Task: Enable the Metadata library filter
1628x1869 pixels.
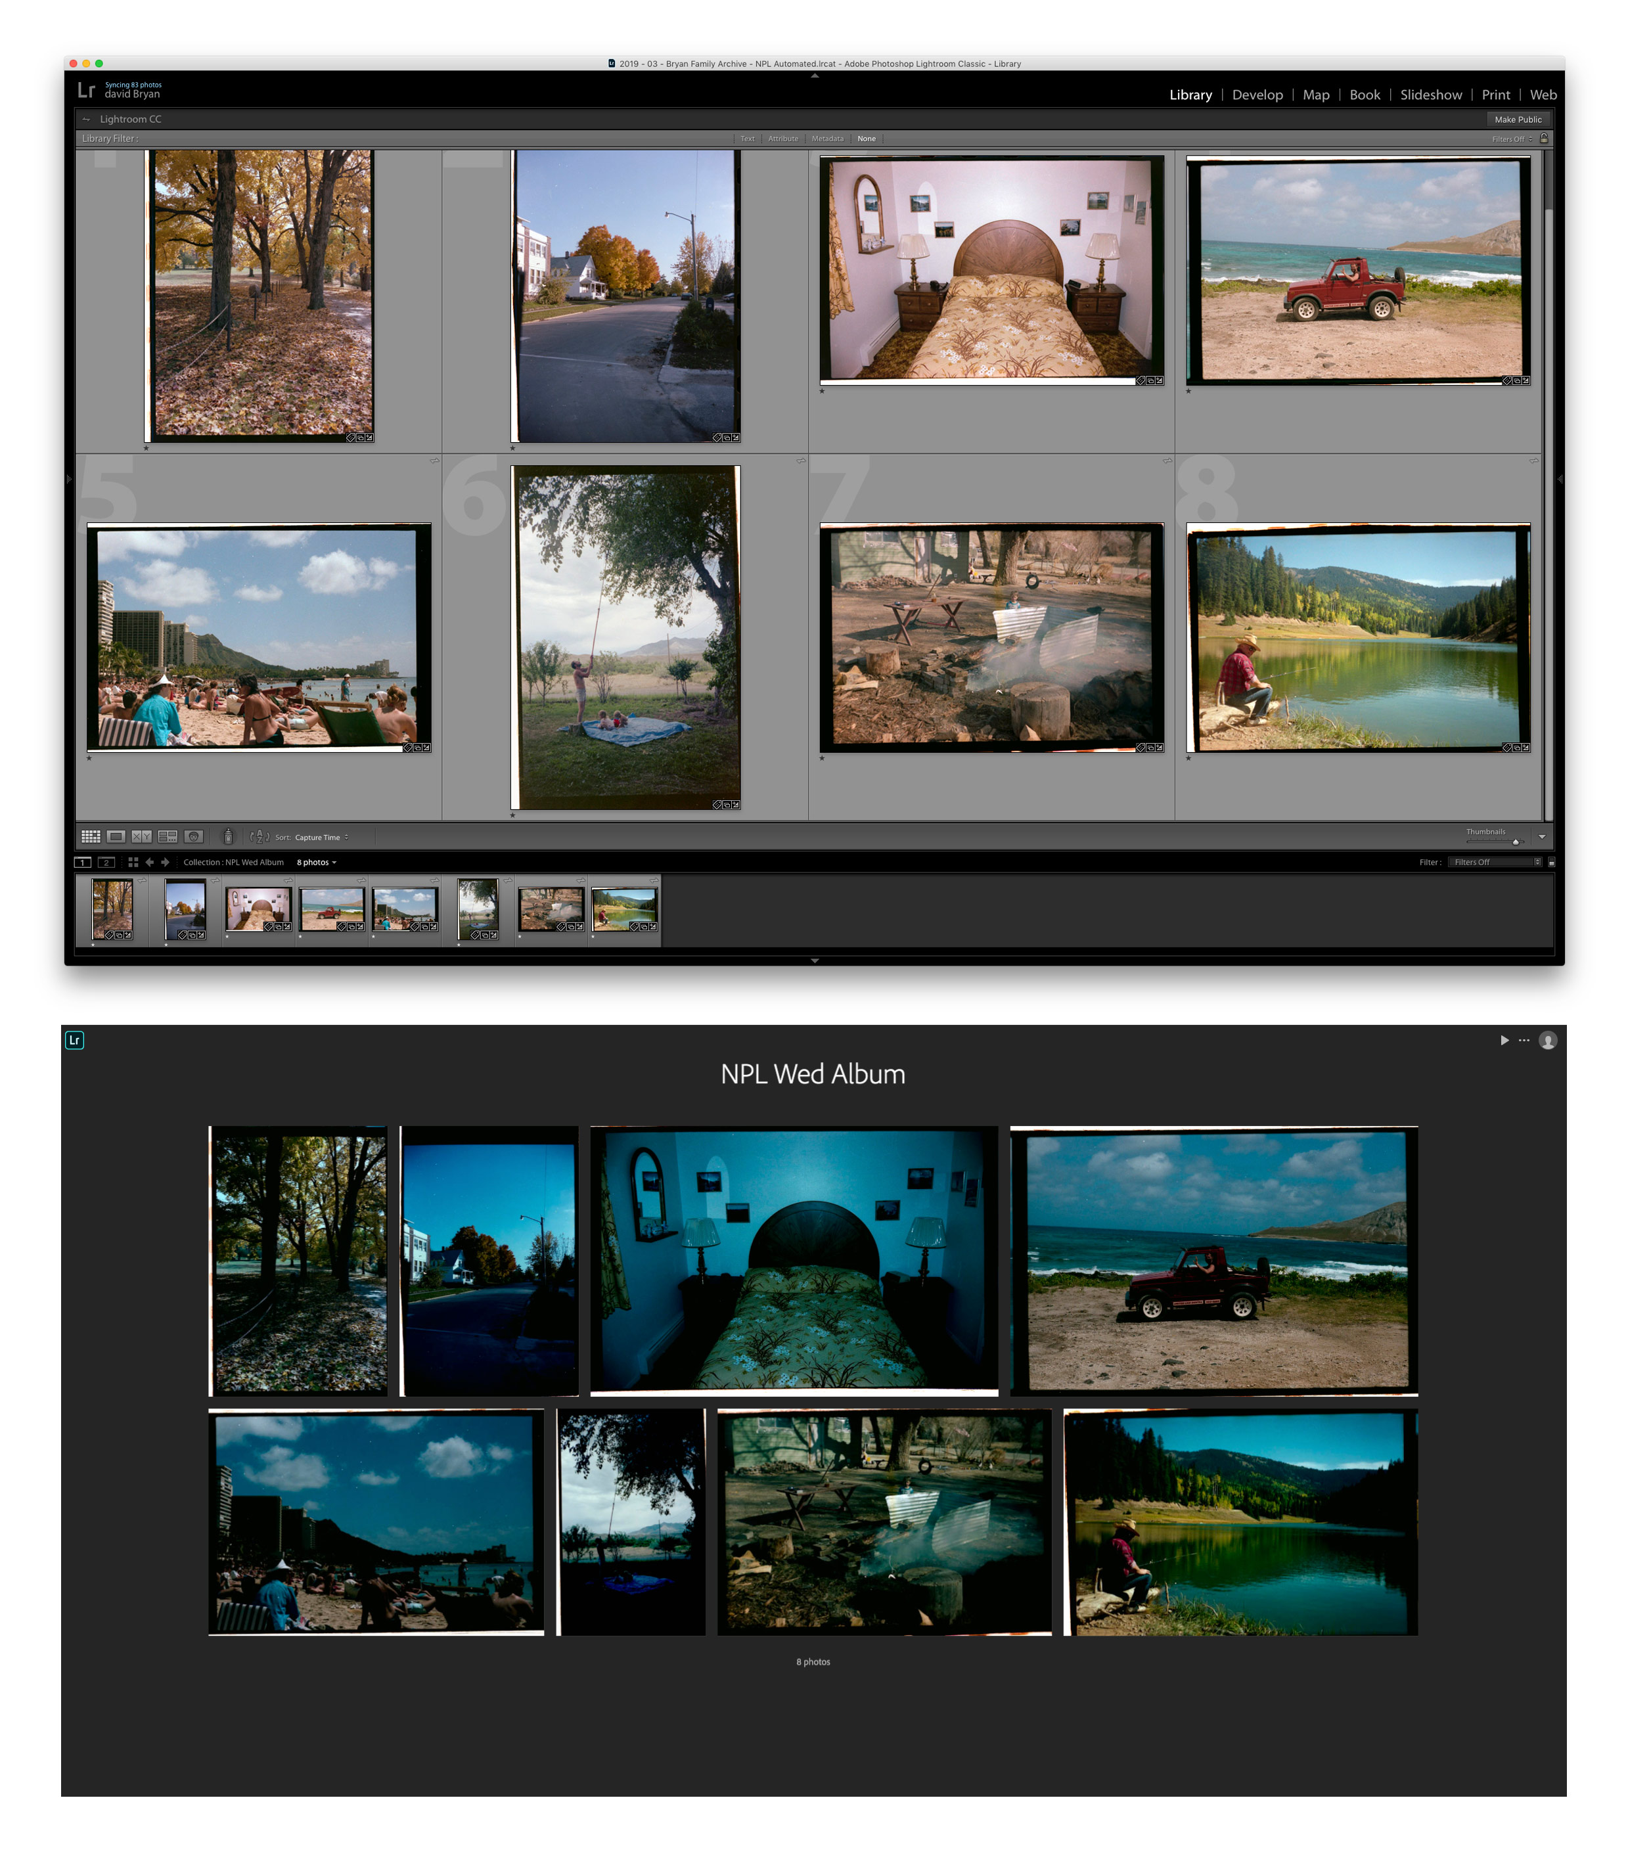Action: (828, 139)
